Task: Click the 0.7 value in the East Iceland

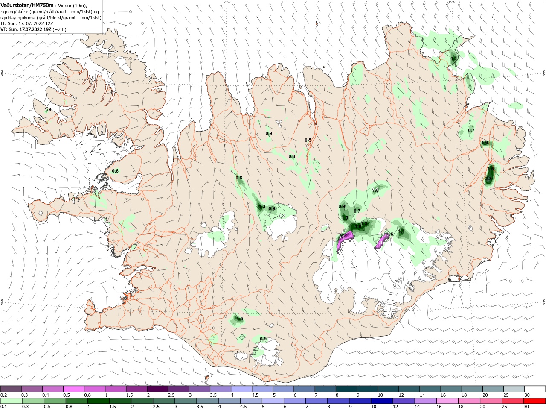Action: [471, 130]
